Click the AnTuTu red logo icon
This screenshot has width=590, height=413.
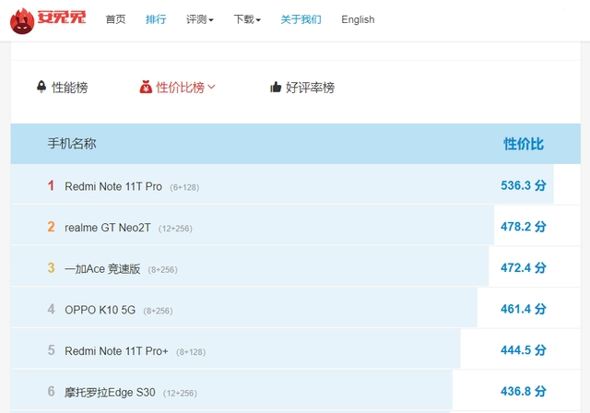pos(20,19)
